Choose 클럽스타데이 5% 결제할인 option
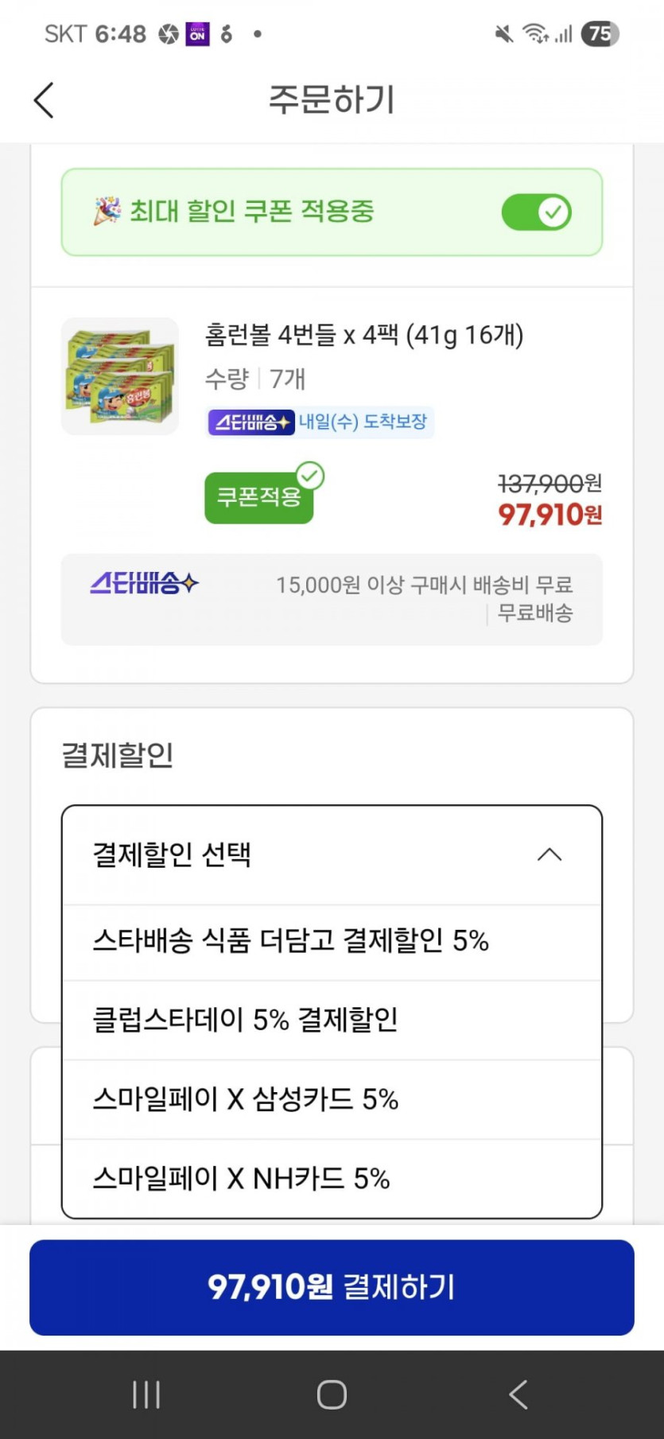Image resolution: width=664 pixels, height=1439 pixels. pos(246,1020)
